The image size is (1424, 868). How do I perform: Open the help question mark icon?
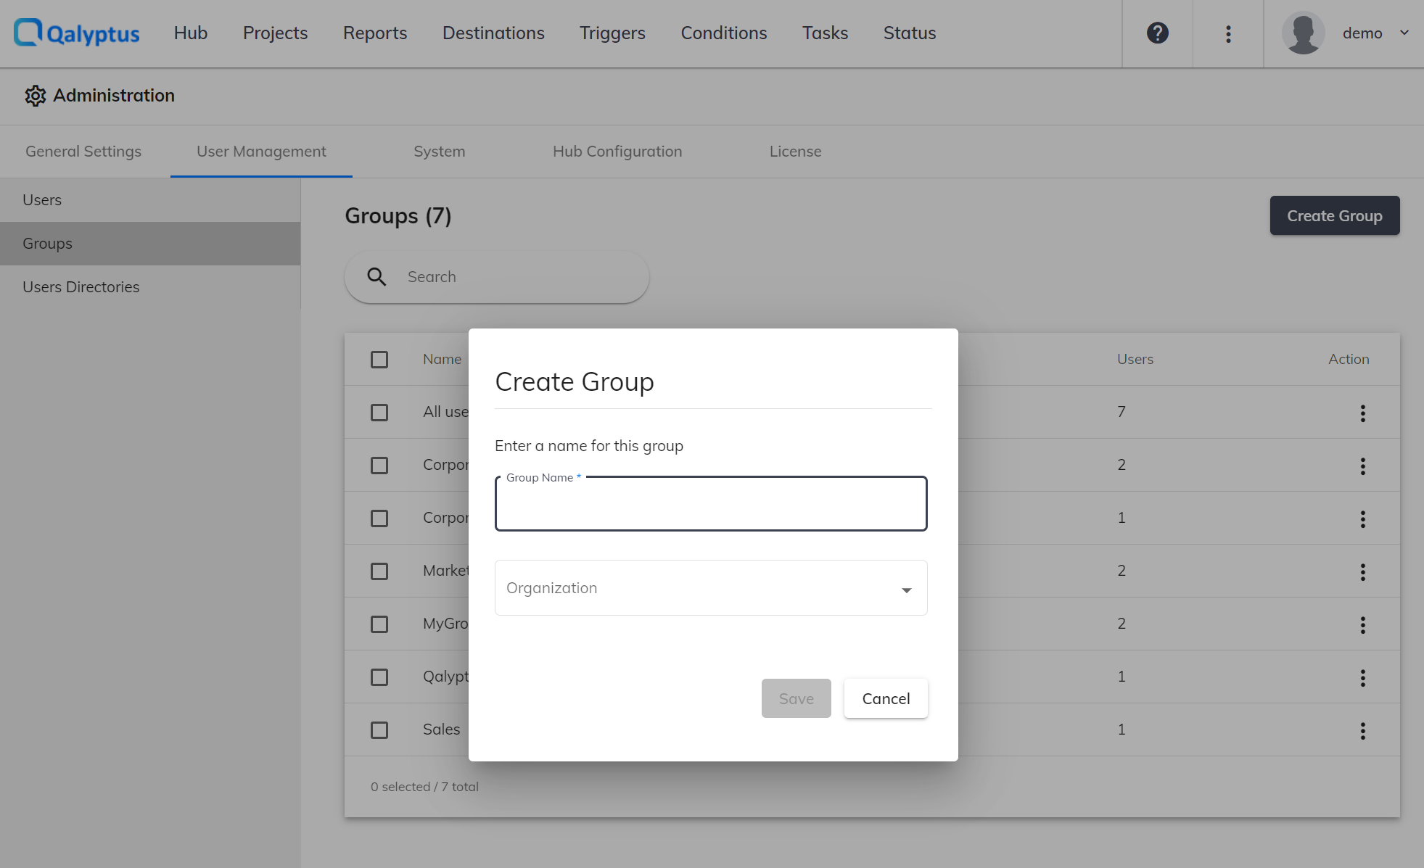[x=1156, y=33]
